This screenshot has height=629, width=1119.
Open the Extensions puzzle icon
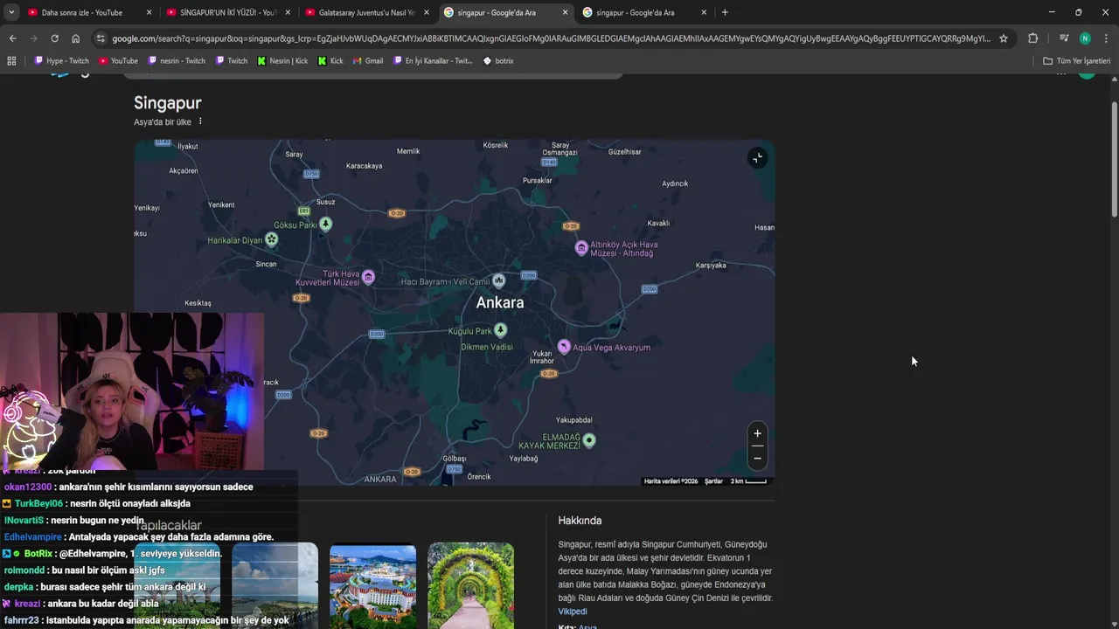point(1032,38)
